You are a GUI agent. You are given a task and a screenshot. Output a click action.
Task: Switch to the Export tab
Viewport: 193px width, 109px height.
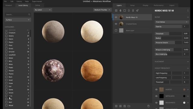(x=172, y=5)
